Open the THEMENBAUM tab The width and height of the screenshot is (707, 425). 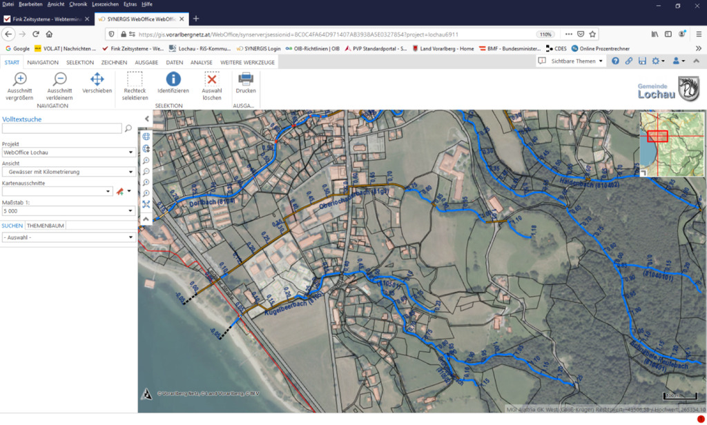click(x=46, y=226)
